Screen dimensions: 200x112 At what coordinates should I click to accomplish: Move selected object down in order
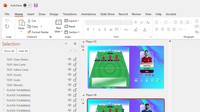(76, 51)
